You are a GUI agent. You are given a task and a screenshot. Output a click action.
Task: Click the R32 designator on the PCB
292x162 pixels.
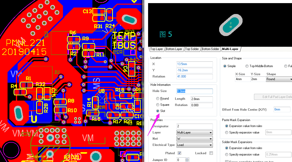(40, 84)
